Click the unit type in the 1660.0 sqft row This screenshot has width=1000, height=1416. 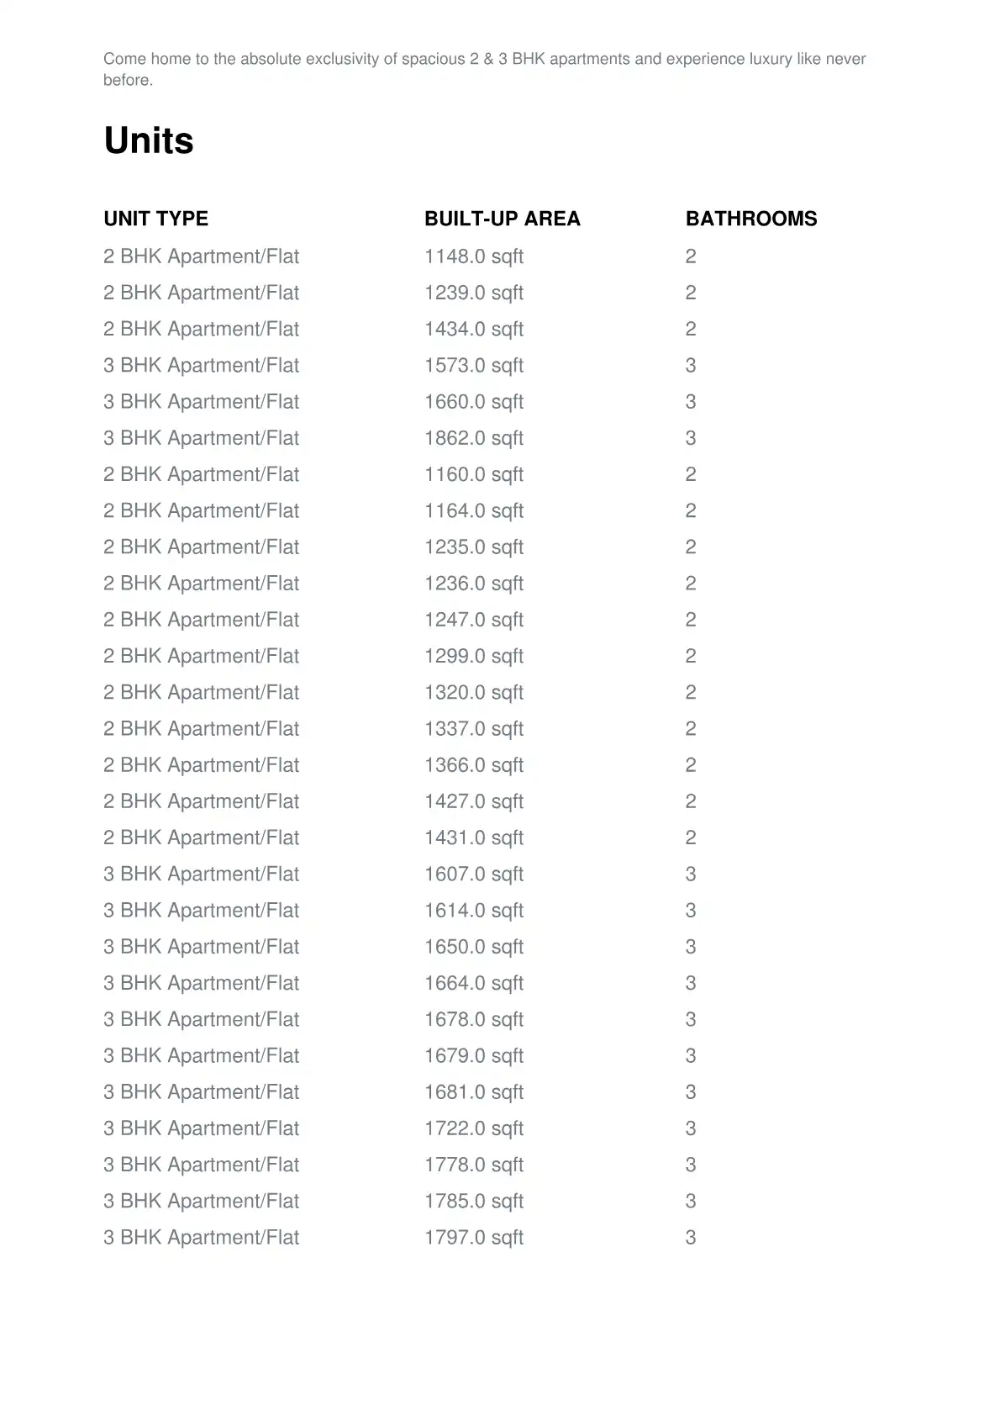point(201,402)
